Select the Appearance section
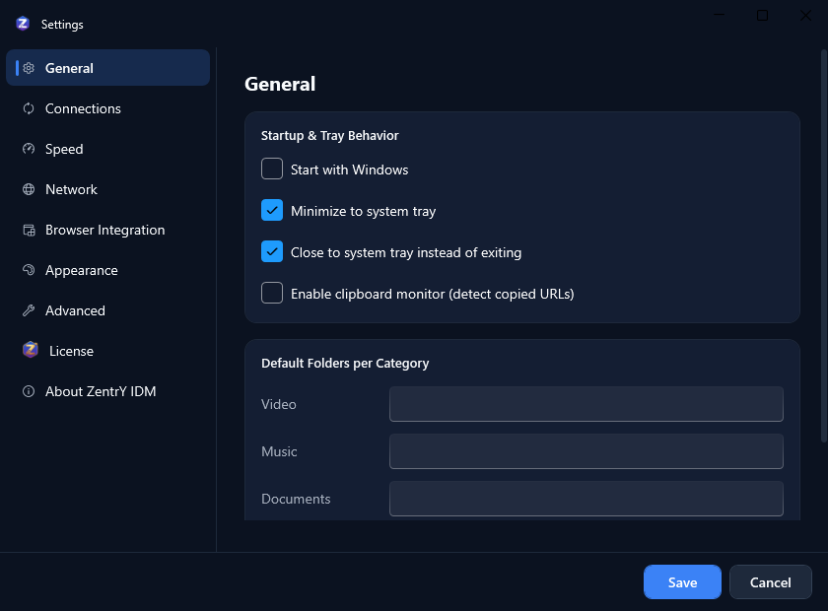 [107, 270]
